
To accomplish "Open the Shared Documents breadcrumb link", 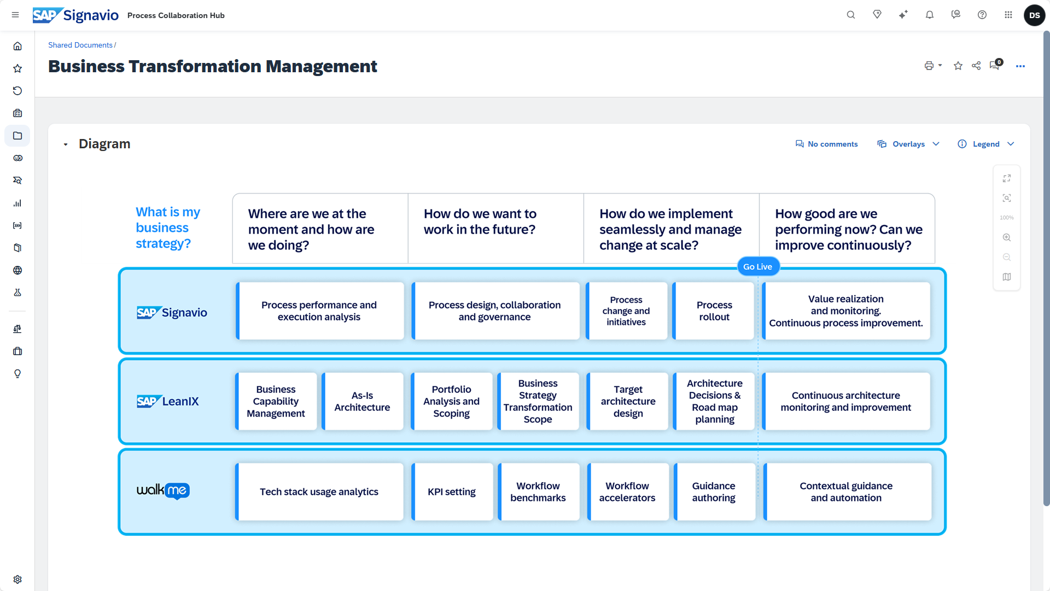I will 80,45.
